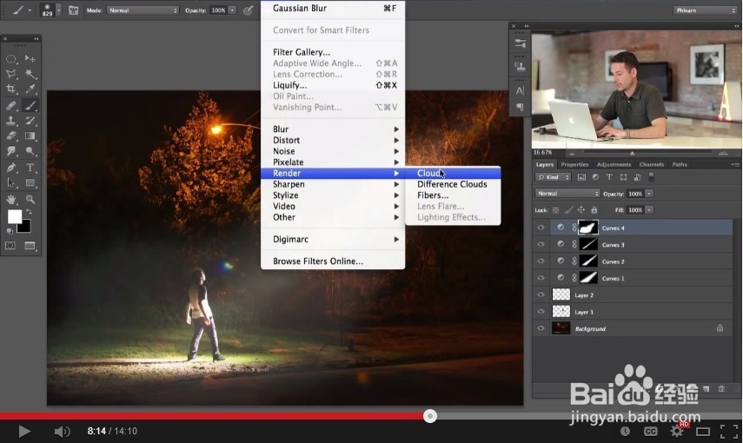The image size is (743, 443).
Task: Open the layer blend mode Normal dropdown
Action: [x=567, y=194]
